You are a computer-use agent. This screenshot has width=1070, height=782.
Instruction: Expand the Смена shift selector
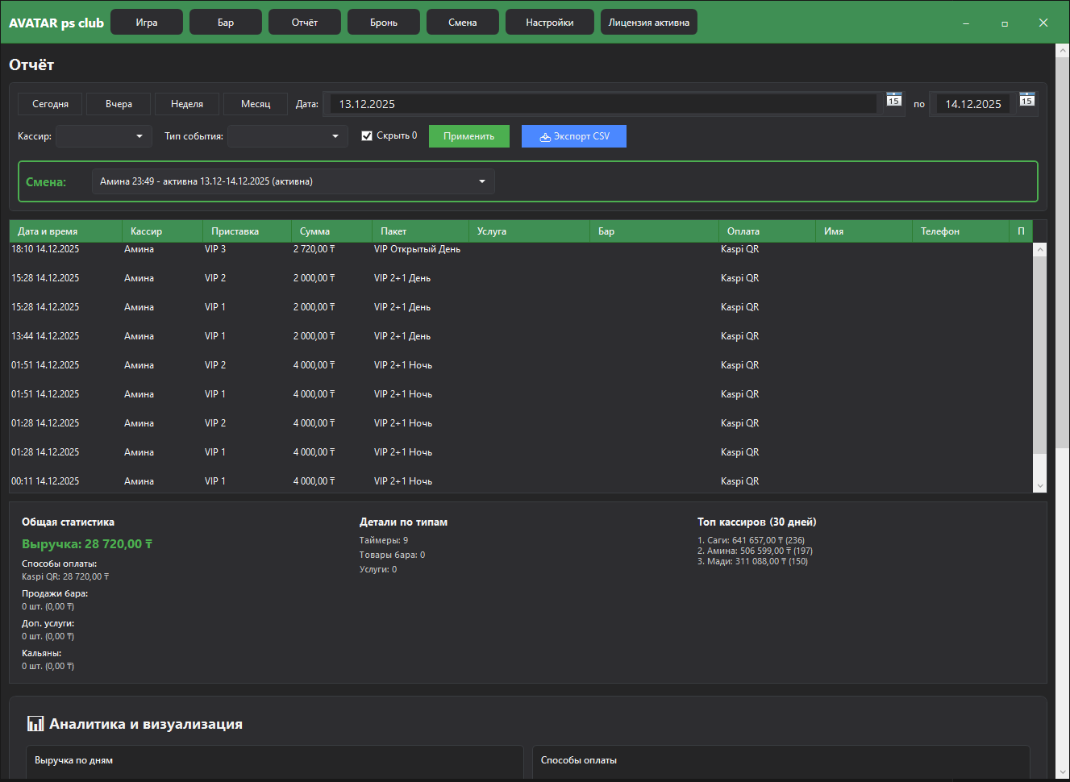293,181
